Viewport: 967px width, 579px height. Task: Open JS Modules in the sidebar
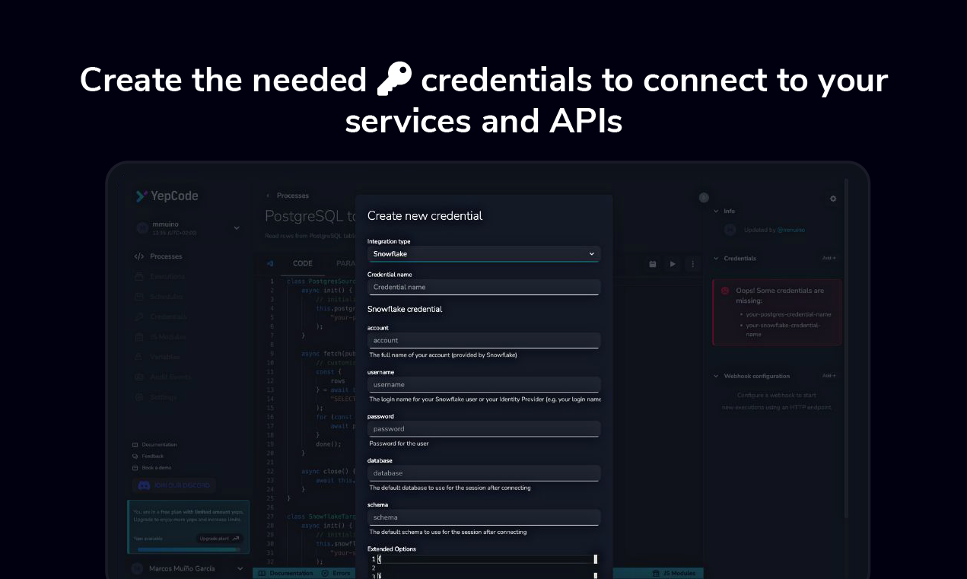point(160,336)
